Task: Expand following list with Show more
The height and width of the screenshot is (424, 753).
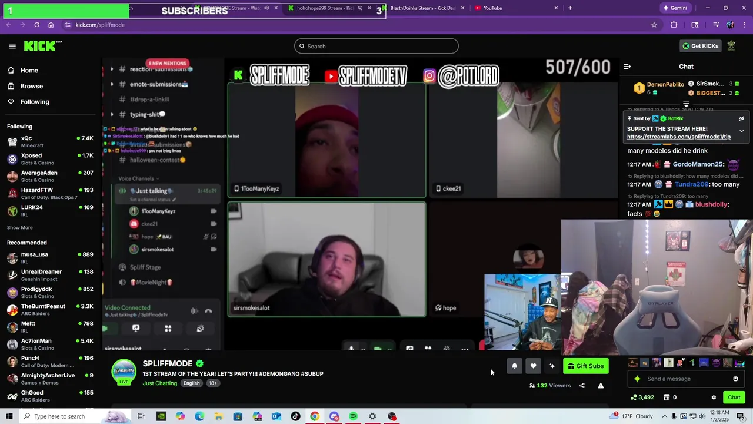Action: (19, 227)
